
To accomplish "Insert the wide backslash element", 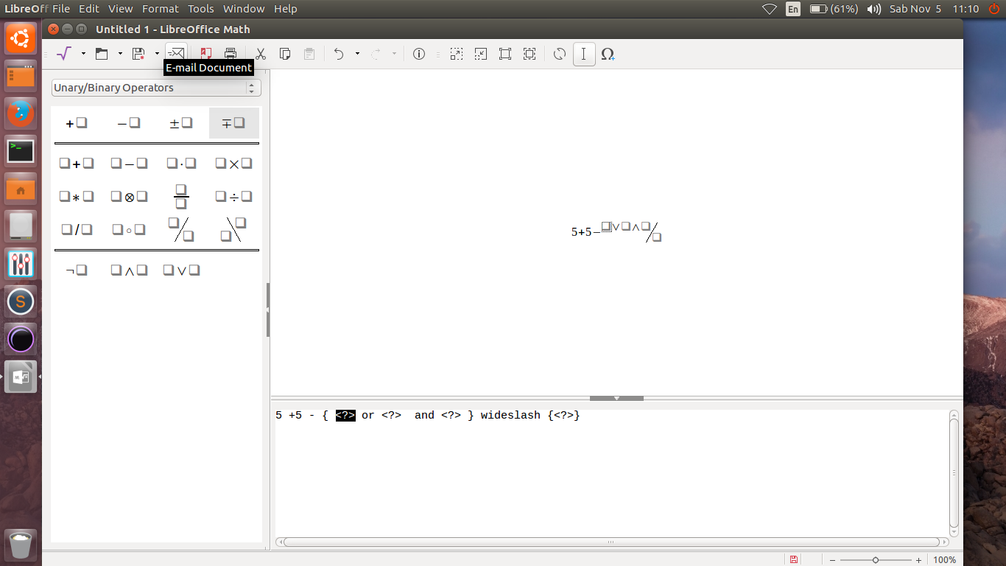I will click(x=233, y=230).
